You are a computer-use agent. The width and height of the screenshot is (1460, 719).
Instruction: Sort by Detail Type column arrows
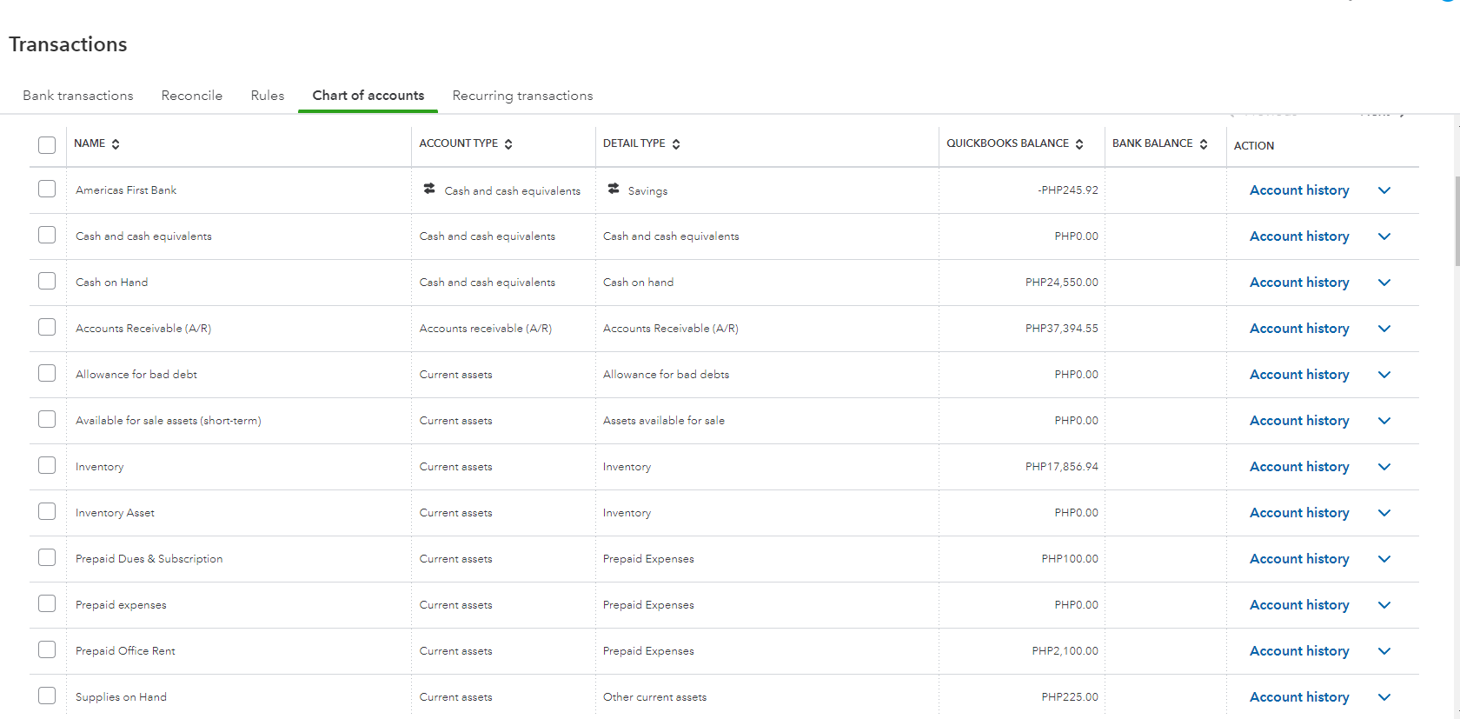click(676, 144)
